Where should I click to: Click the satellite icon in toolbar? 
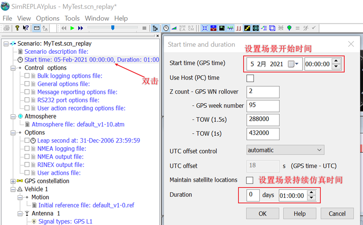pyautogui.click(x=247, y=28)
